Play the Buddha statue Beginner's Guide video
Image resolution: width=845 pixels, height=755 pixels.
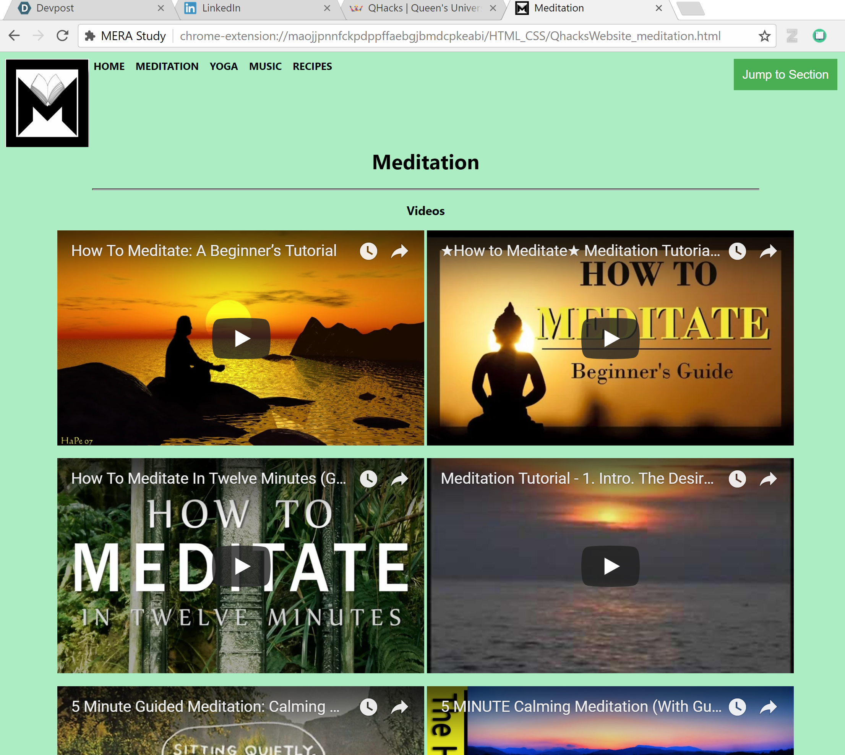coord(610,339)
